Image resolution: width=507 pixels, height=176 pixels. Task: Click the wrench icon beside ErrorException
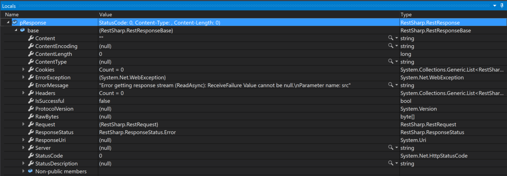click(x=31, y=77)
